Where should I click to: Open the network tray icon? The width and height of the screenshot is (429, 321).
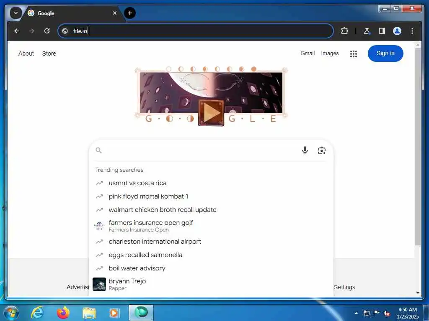click(367, 313)
